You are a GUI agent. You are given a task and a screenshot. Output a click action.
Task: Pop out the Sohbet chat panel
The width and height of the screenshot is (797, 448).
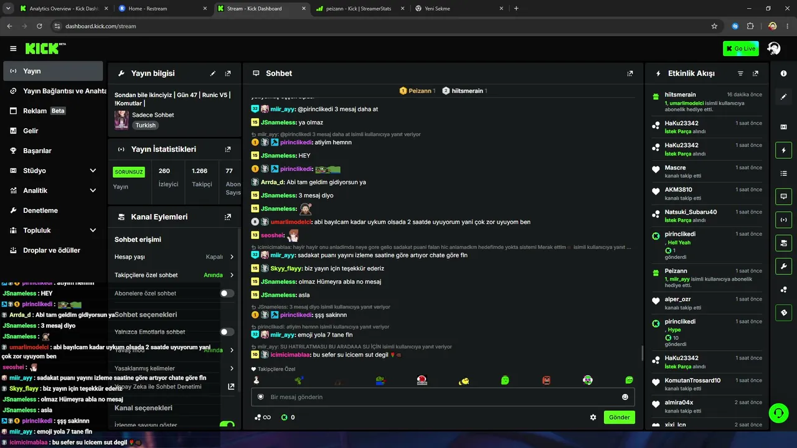(630, 73)
